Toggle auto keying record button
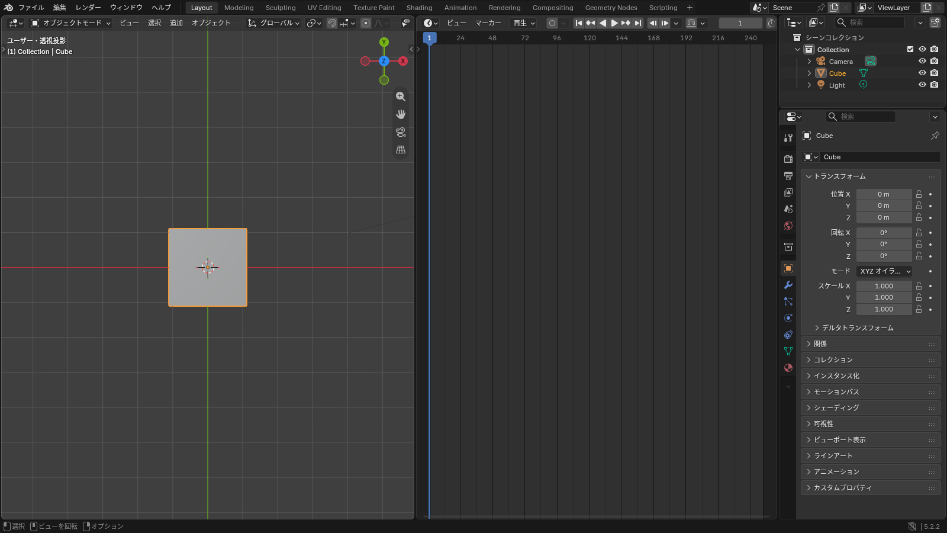The width and height of the screenshot is (947, 533). 552,23
